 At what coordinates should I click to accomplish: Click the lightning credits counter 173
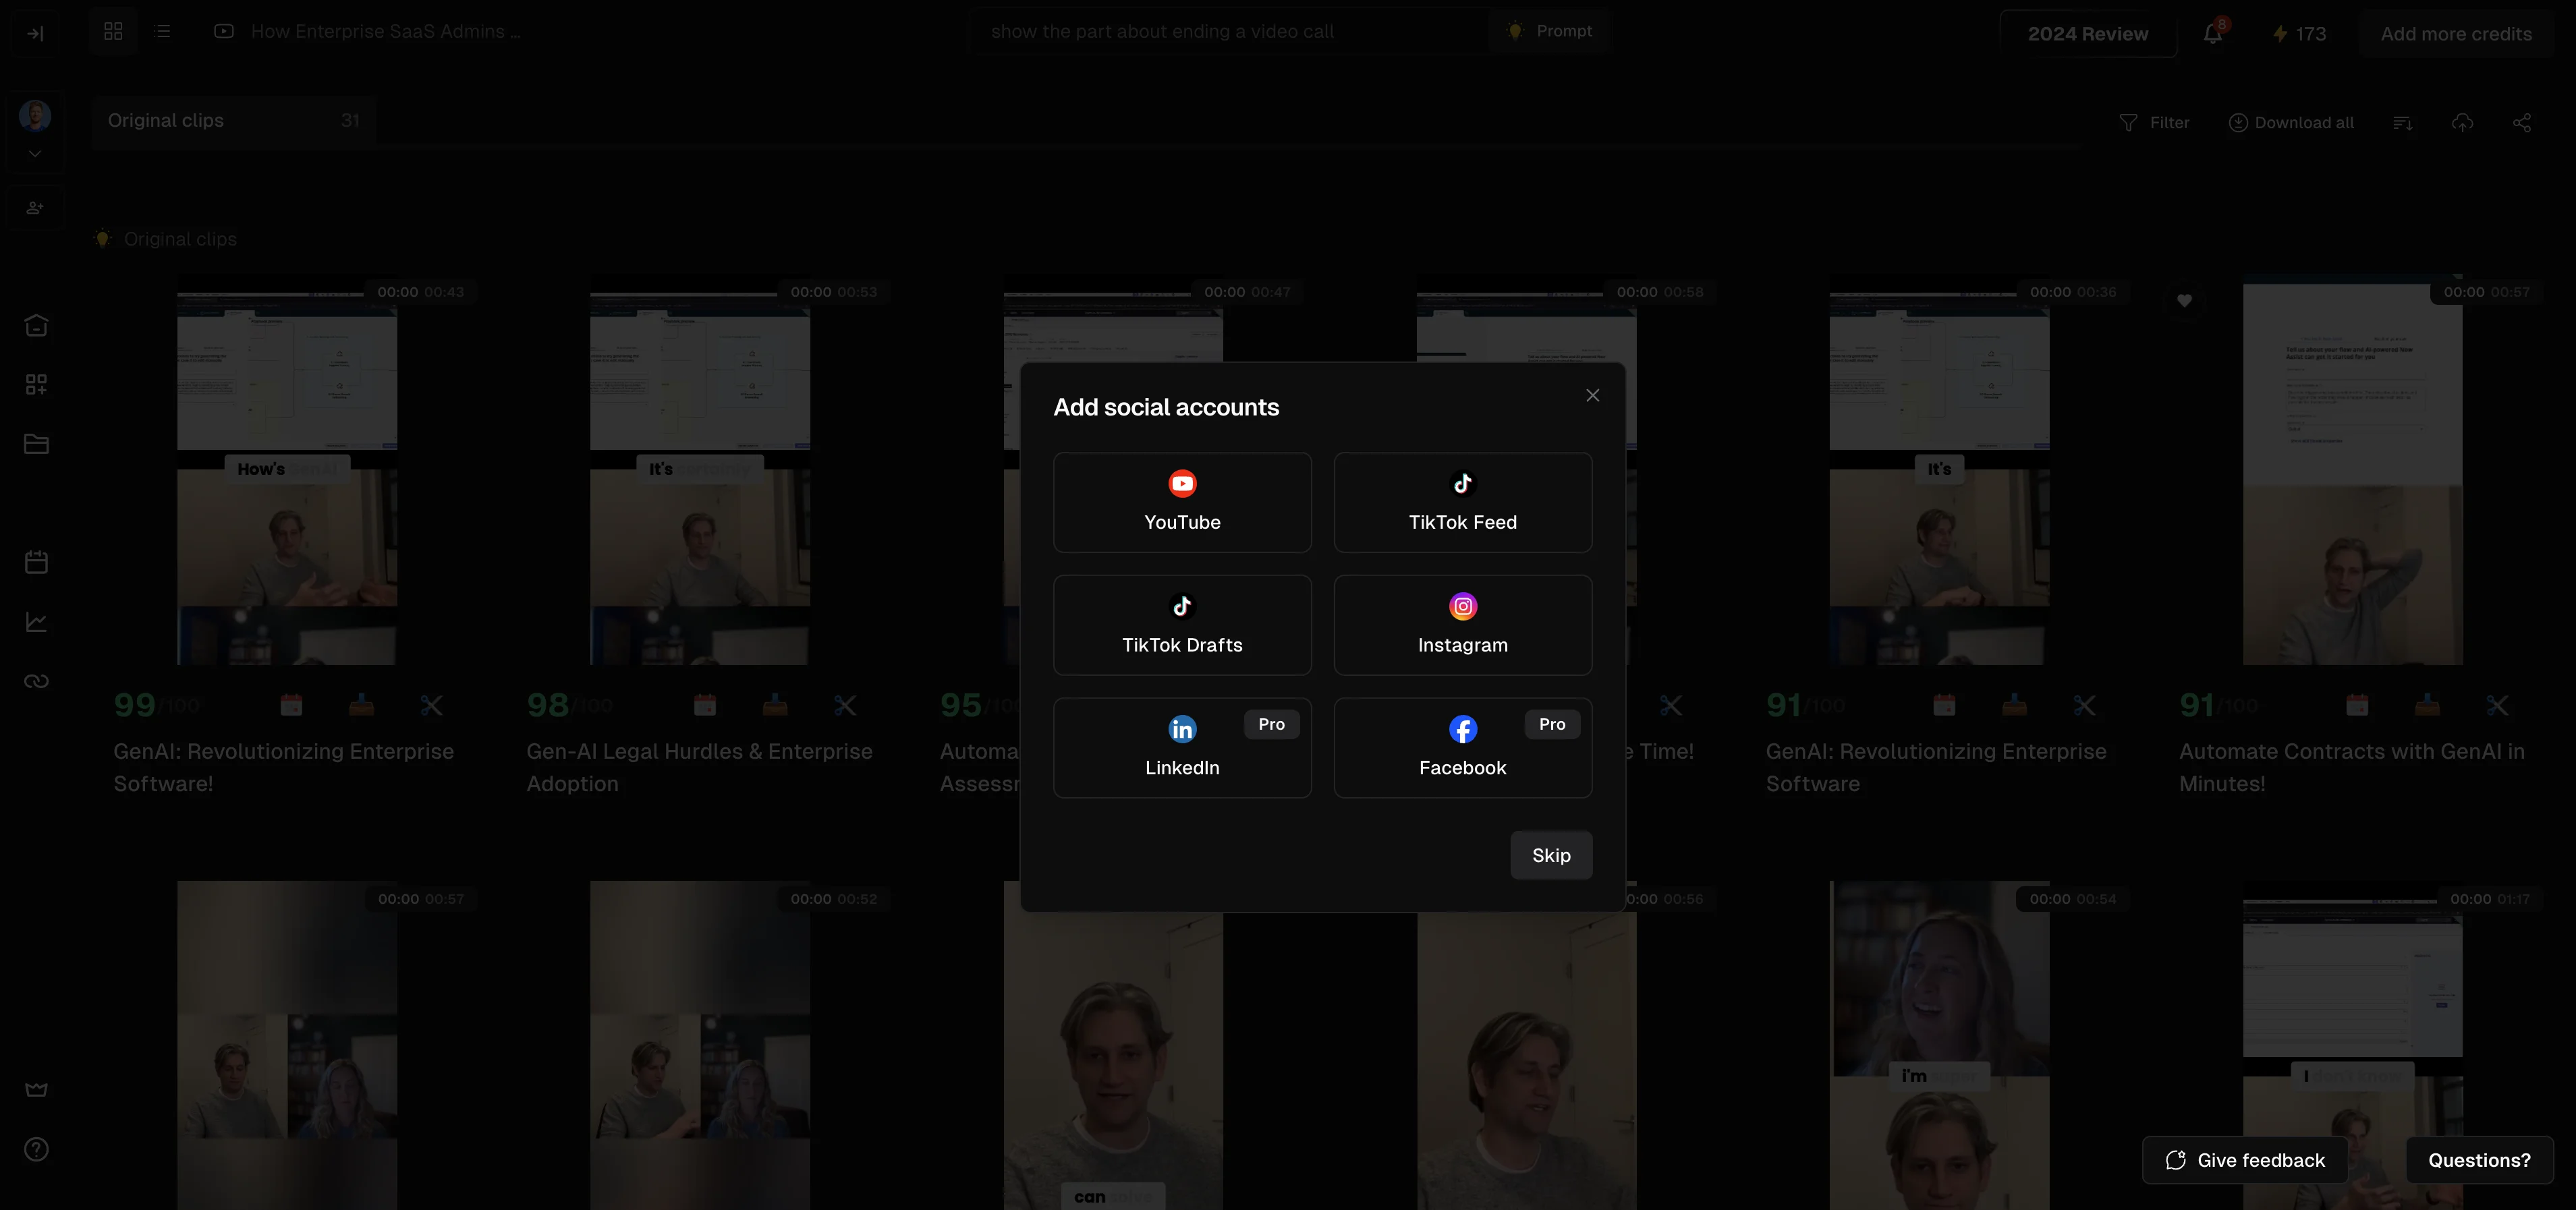coord(2299,33)
